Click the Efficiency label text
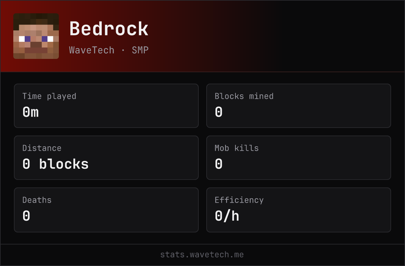Screen dimensions: 405x266 (239, 200)
